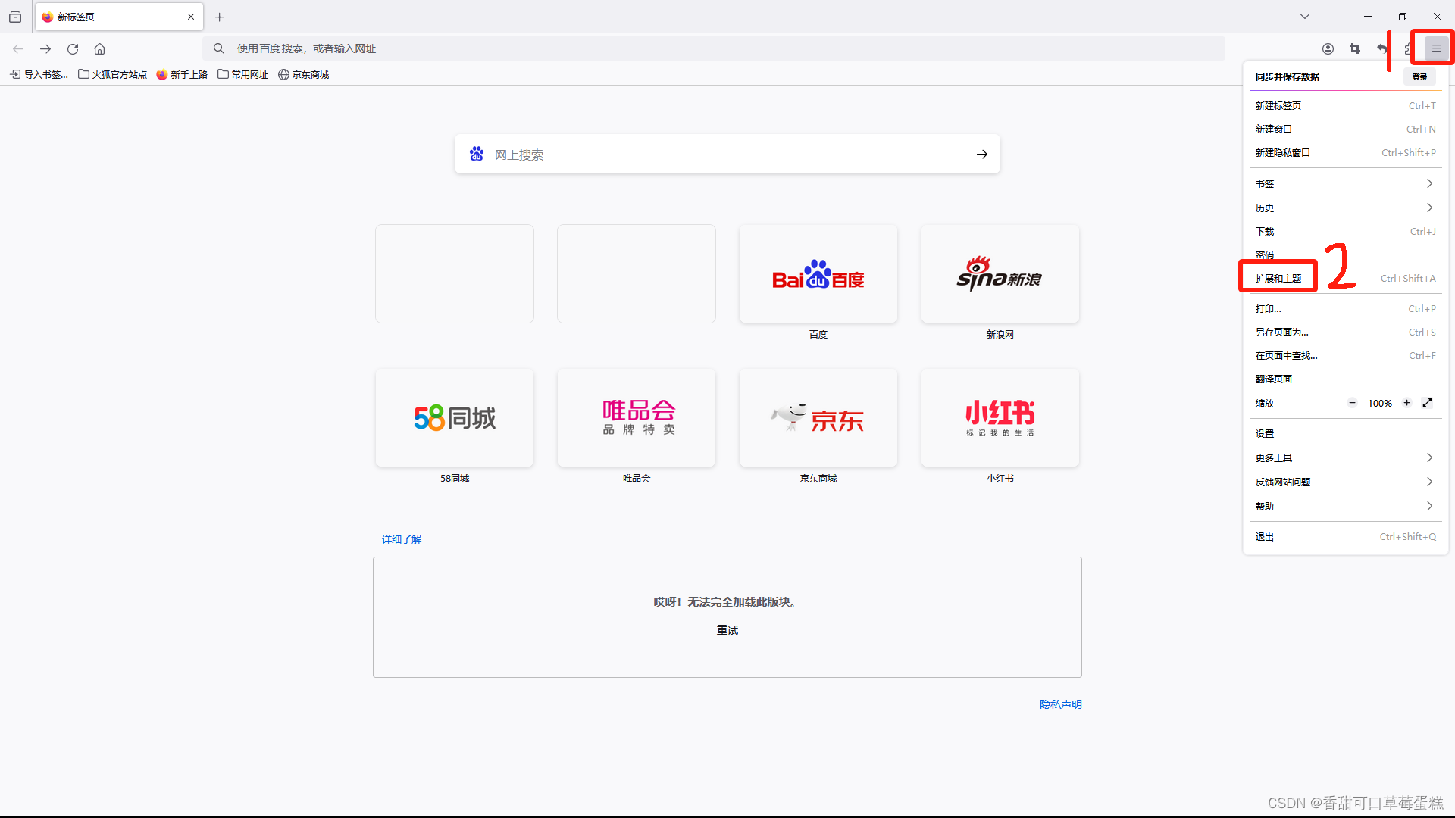This screenshot has width=1455, height=818.
Task: Open 密码 from the menu
Action: pos(1345,254)
